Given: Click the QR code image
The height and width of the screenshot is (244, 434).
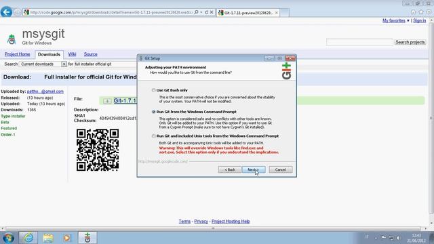Looking at the screenshot, I should pyautogui.click(x=98, y=150).
